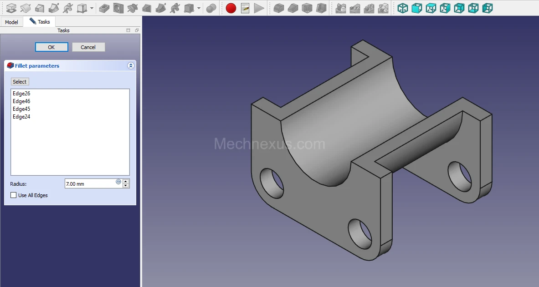Click the Chamfer tool in toolbar
The width and height of the screenshot is (539, 287).
293,8
